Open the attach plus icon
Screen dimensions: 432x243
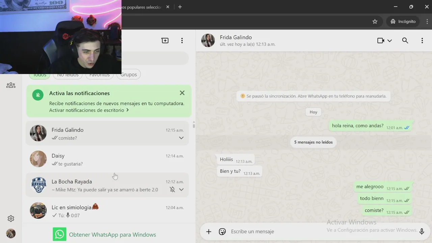click(209, 232)
